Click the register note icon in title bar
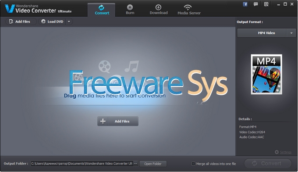 click(x=266, y=4)
